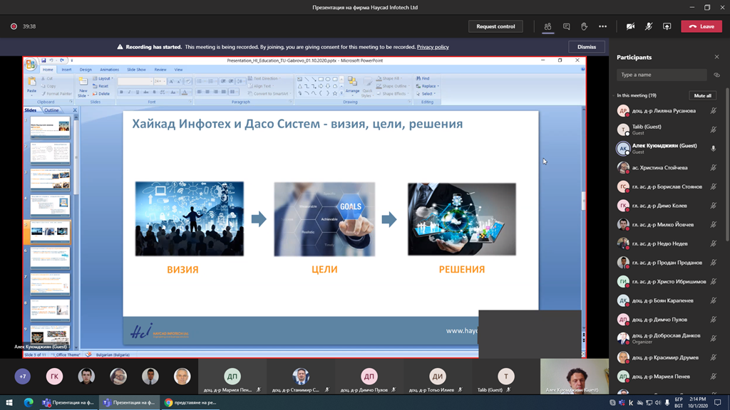Screen dimensions: 730x410
Task: Dismiss the recording notification banner
Action: pyautogui.click(x=587, y=47)
